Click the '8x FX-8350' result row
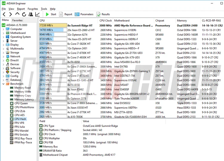224x161 pixels. (131, 62)
